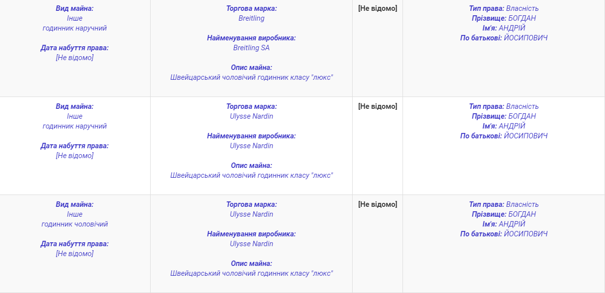
Task: Select patronymic "ЙОСИПОВИЧ" in the middle row
Action: [x=525, y=136]
